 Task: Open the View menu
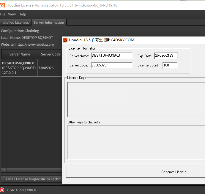(12, 14)
